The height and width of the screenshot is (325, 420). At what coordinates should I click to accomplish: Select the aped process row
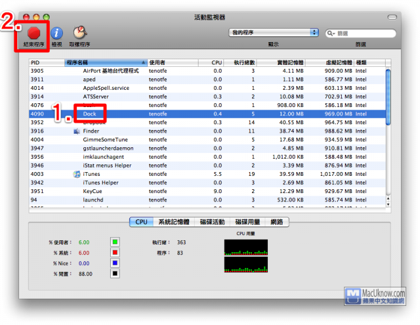(x=207, y=80)
